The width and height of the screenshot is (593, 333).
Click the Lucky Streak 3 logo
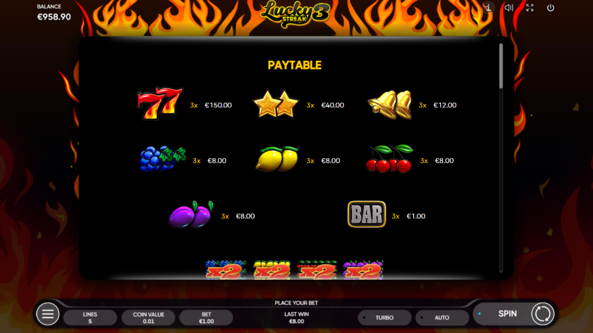tap(295, 14)
